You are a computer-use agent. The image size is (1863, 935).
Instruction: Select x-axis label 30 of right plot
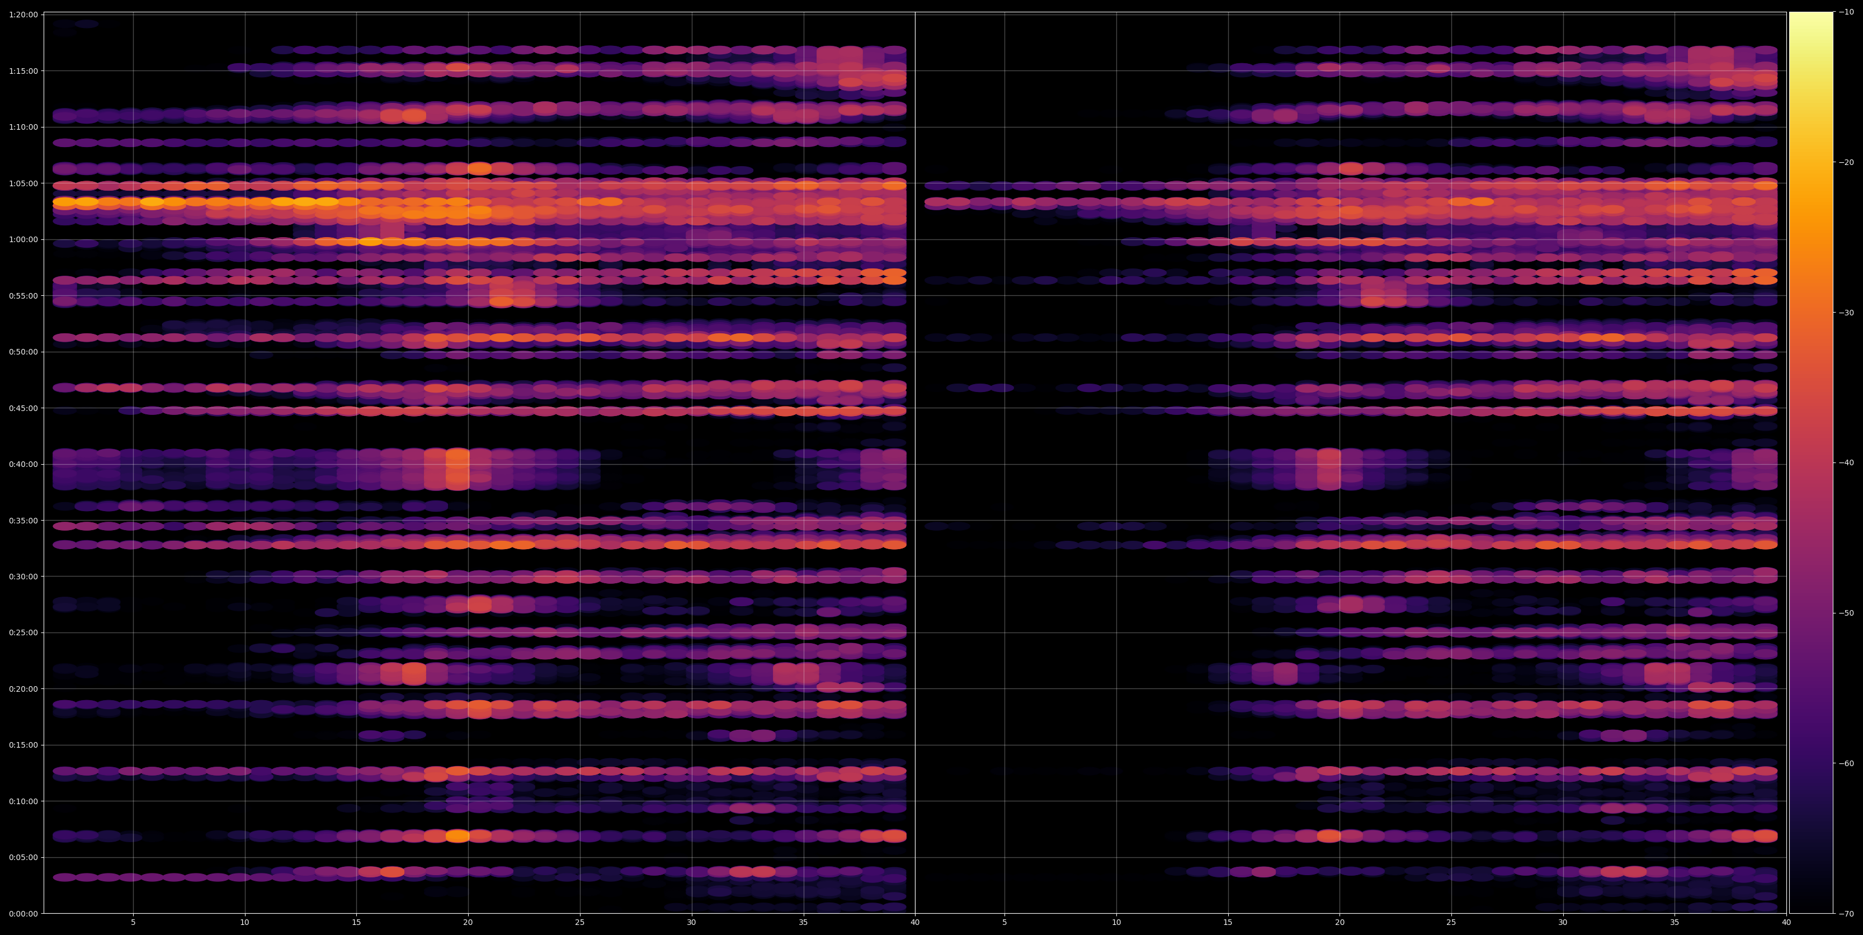tap(1563, 923)
